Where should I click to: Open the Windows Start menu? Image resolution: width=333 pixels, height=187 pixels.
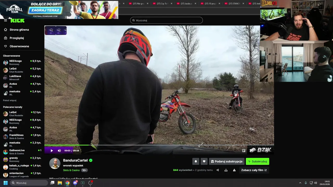click(x=5, y=183)
